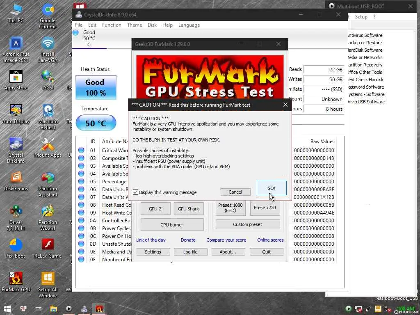420x315 pixels.
Task: Select the C: disk tab in CrystalDiskInfo
Action: (x=89, y=38)
